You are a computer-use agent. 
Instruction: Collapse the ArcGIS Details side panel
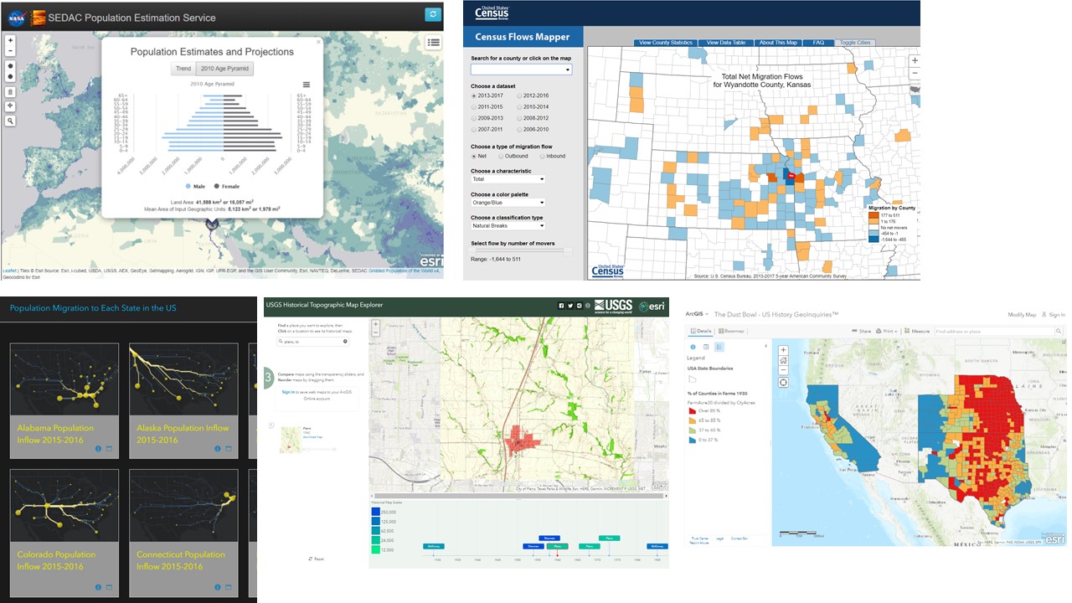tap(765, 347)
